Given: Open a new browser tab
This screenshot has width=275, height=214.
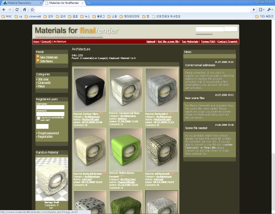Looking at the screenshot, I should pyautogui.click(x=89, y=3).
